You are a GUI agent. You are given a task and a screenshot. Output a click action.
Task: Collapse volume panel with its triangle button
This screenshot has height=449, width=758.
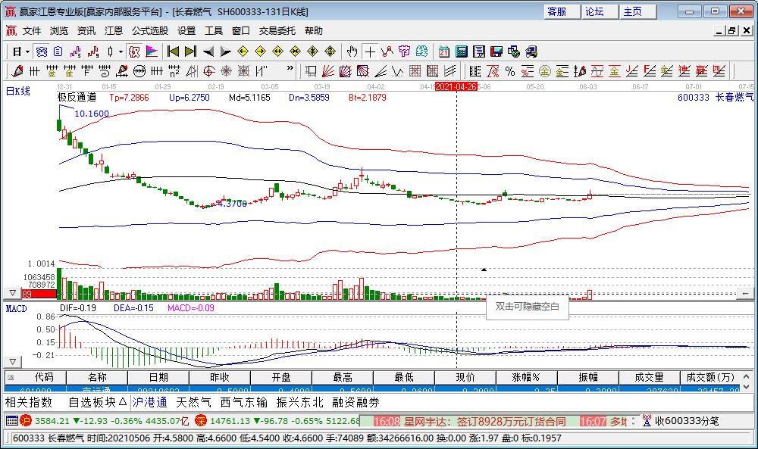click(13, 293)
